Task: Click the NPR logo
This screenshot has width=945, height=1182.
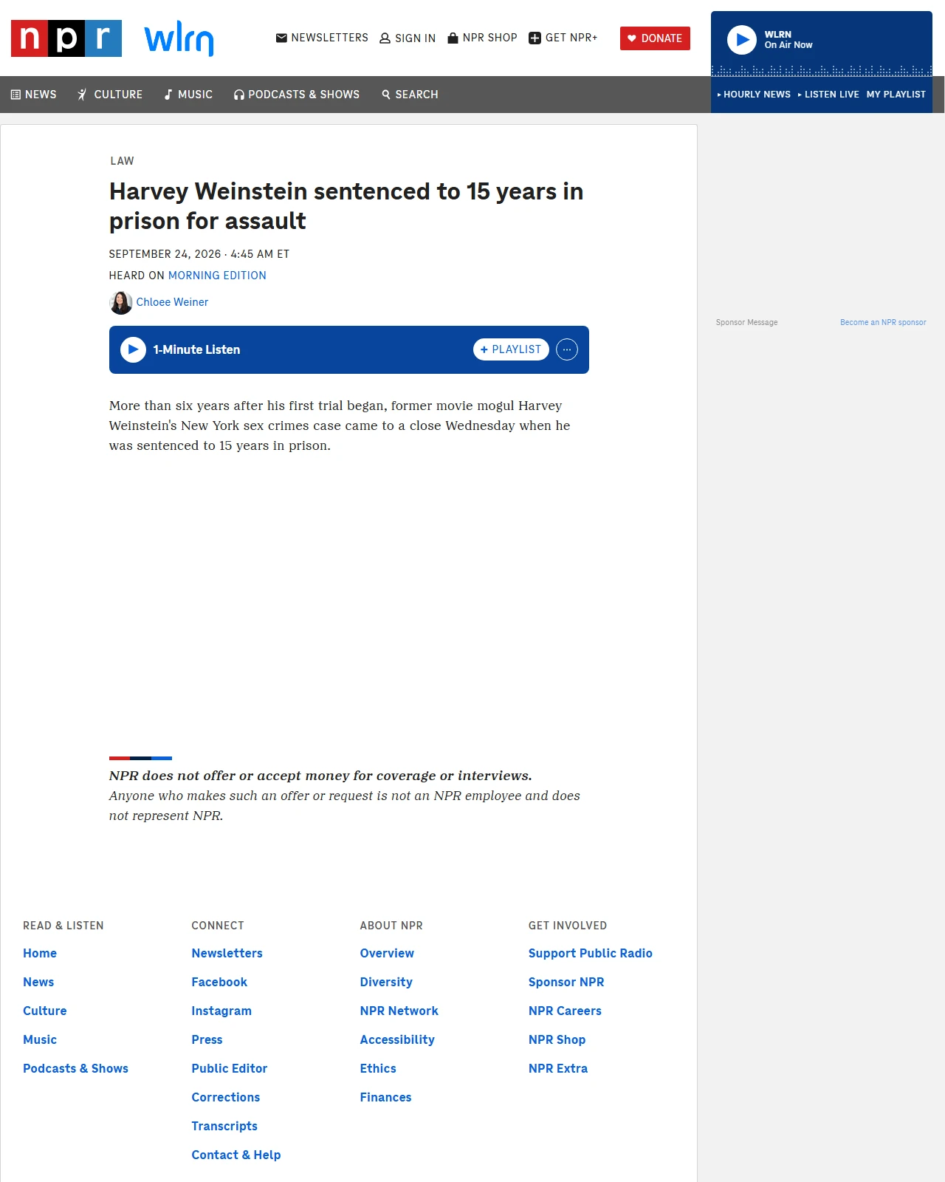Action: [66, 38]
